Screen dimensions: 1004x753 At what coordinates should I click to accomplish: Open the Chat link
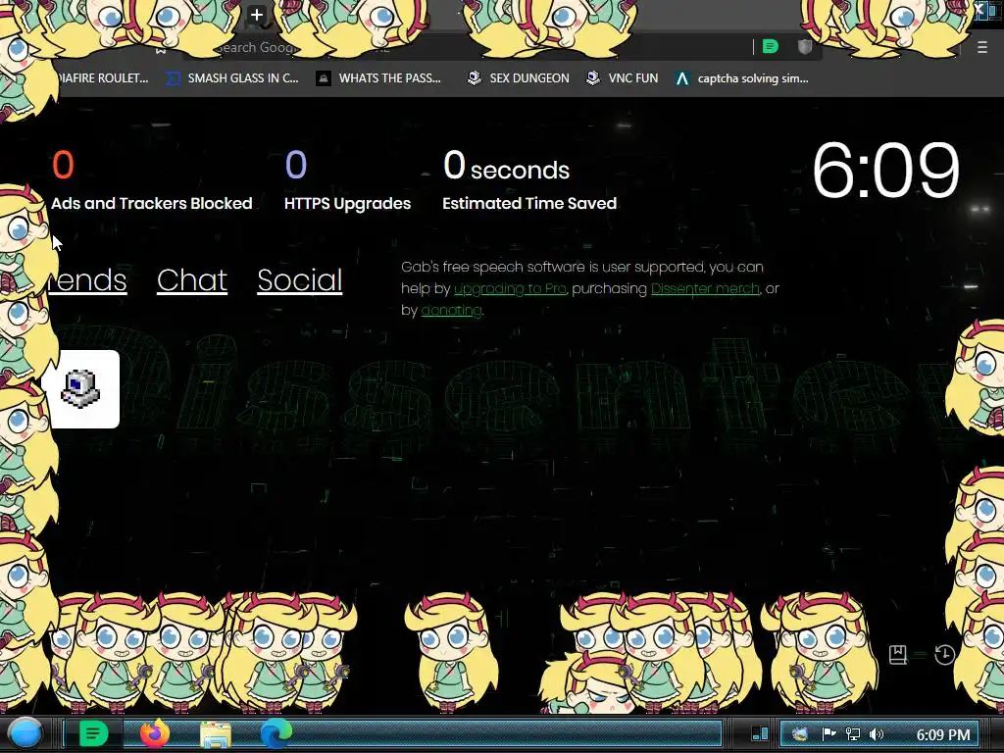(192, 279)
